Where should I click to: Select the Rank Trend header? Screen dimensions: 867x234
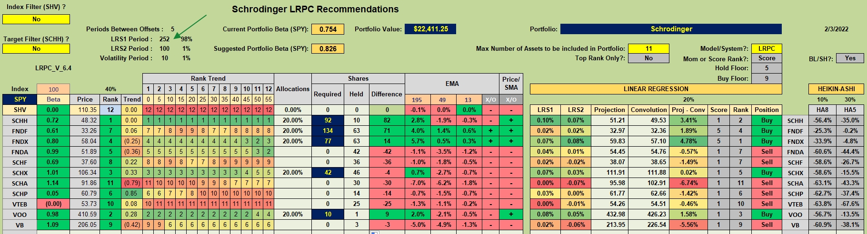(x=208, y=78)
